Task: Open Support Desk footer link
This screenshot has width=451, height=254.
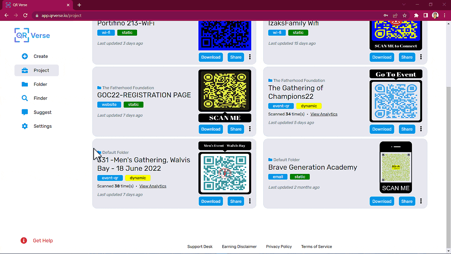Action: coord(200,247)
